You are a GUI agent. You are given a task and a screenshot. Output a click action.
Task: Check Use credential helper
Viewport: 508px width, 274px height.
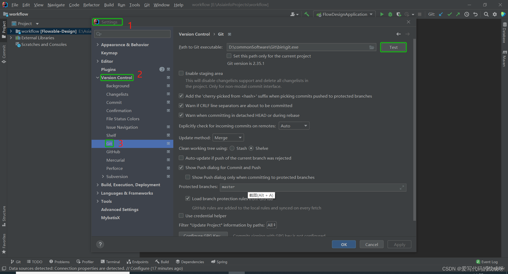[x=181, y=216]
